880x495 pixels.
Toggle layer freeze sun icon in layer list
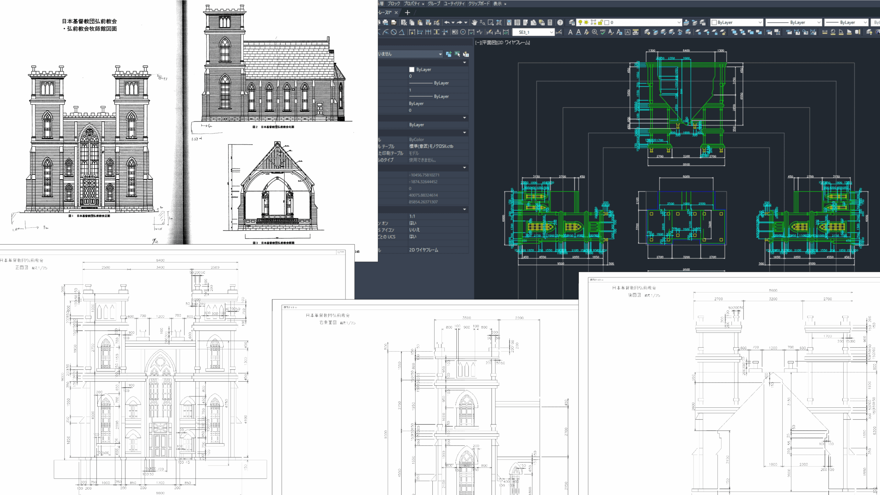[586, 22]
